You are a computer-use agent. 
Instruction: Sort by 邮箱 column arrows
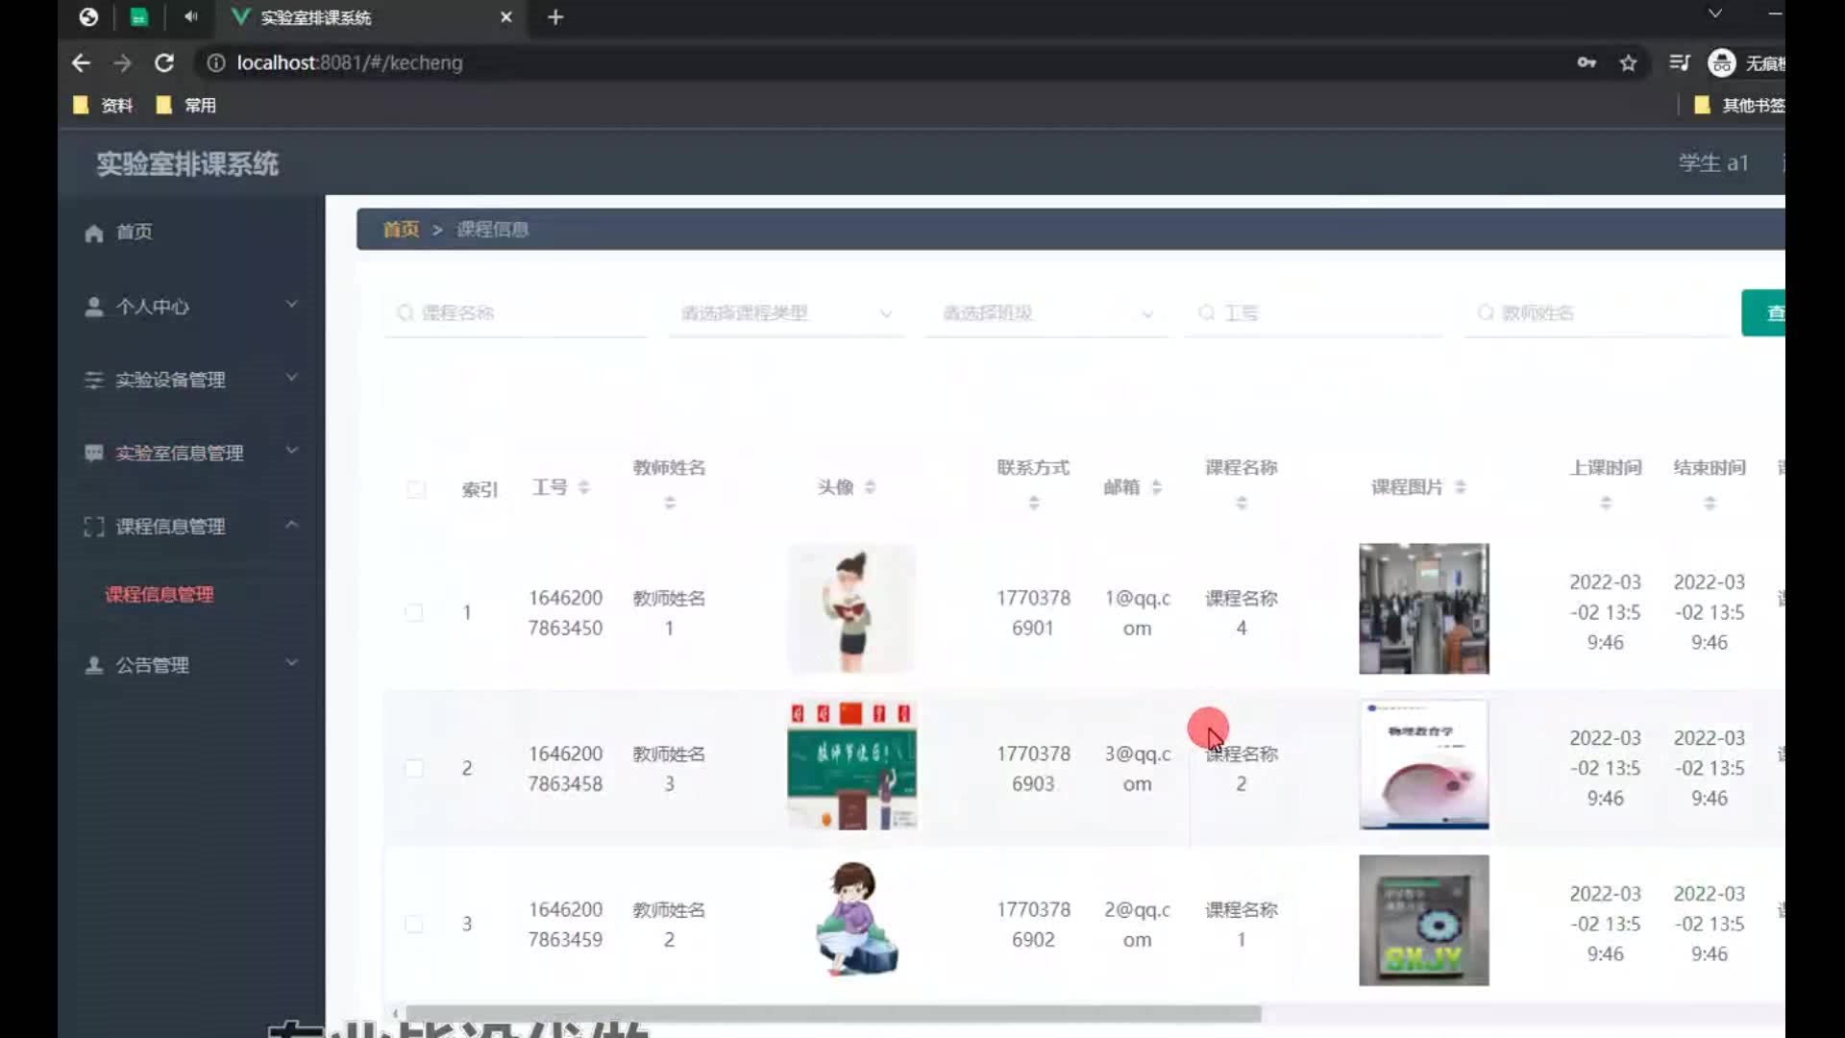click(x=1156, y=487)
